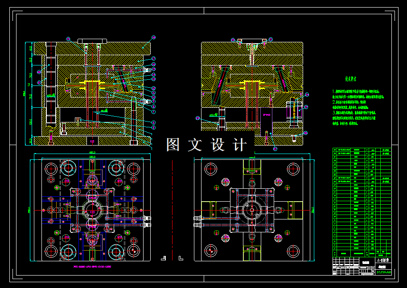The height and width of the screenshot is (288, 407).
Task: Select the 75.0 vertical dimension
Action: 30,97
